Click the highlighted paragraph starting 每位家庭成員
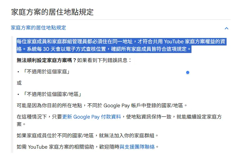The width and height of the screenshot is (246, 159). tap(121, 45)
